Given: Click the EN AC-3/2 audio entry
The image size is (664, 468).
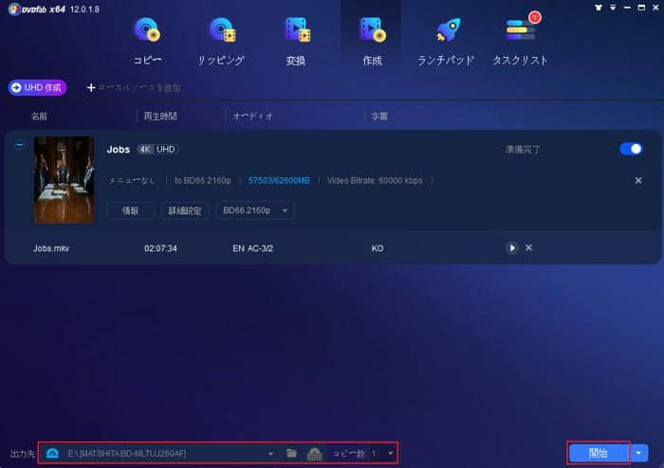Looking at the screenshot, I should point(252,248).
